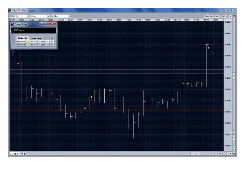Click the vertical scrollbar thumb
245x173 pixels.
[234, 76]
